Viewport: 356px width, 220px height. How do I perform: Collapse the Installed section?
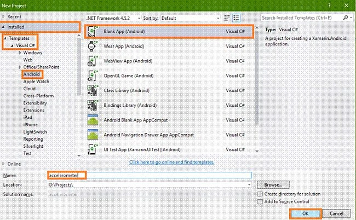pos(3,27)
